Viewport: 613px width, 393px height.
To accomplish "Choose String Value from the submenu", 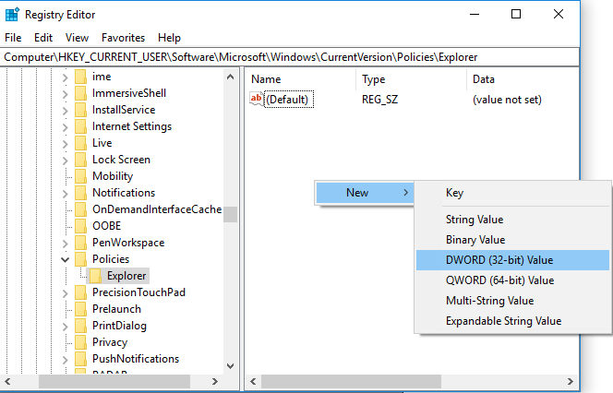I will (x=512, y=220).
